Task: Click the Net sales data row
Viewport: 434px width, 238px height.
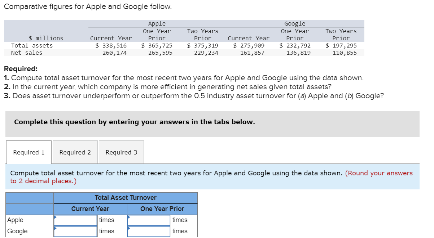Action: [32, 52]
